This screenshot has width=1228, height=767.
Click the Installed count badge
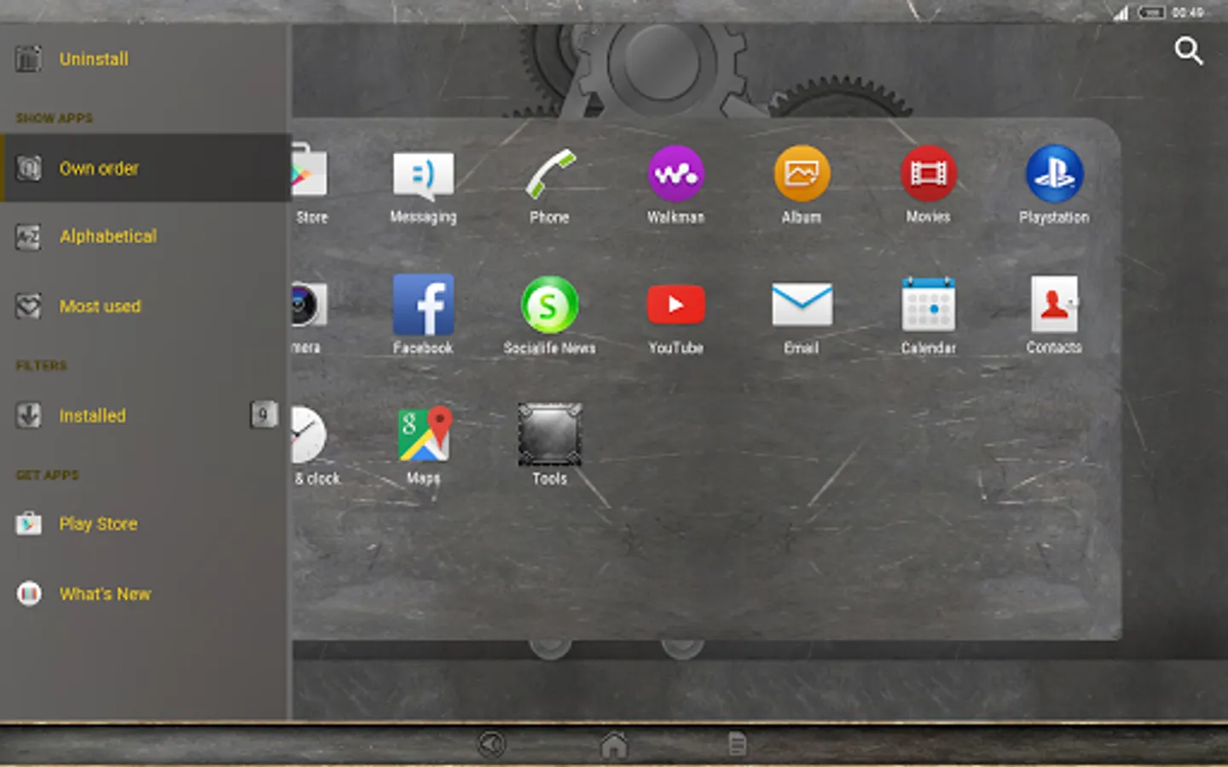click(x=264, y=414)
